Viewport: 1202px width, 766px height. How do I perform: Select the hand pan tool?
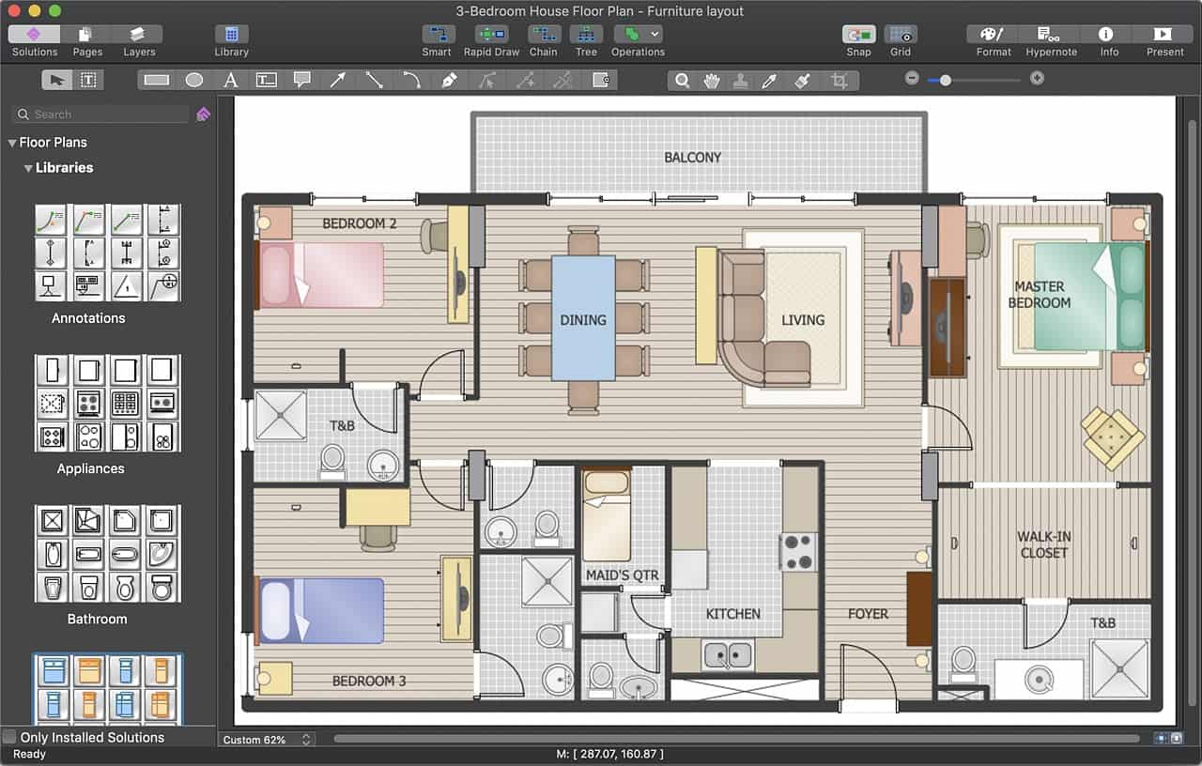pos(712,81)
